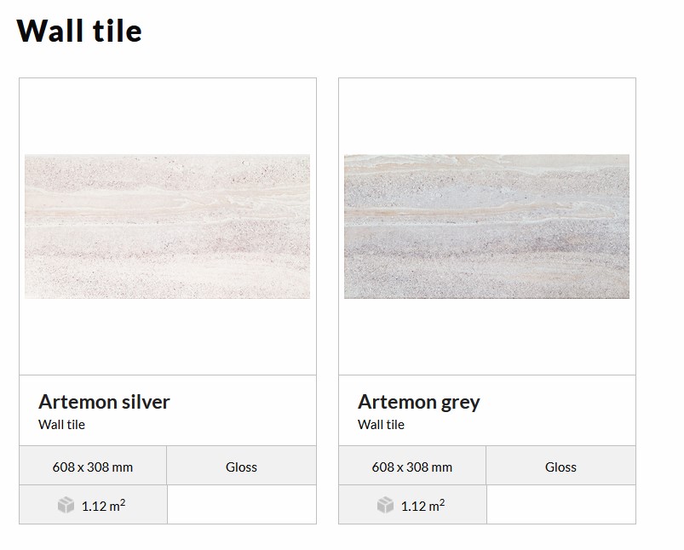Click 1.12 m² package area for Artemon grey

(x=422, y=506)
